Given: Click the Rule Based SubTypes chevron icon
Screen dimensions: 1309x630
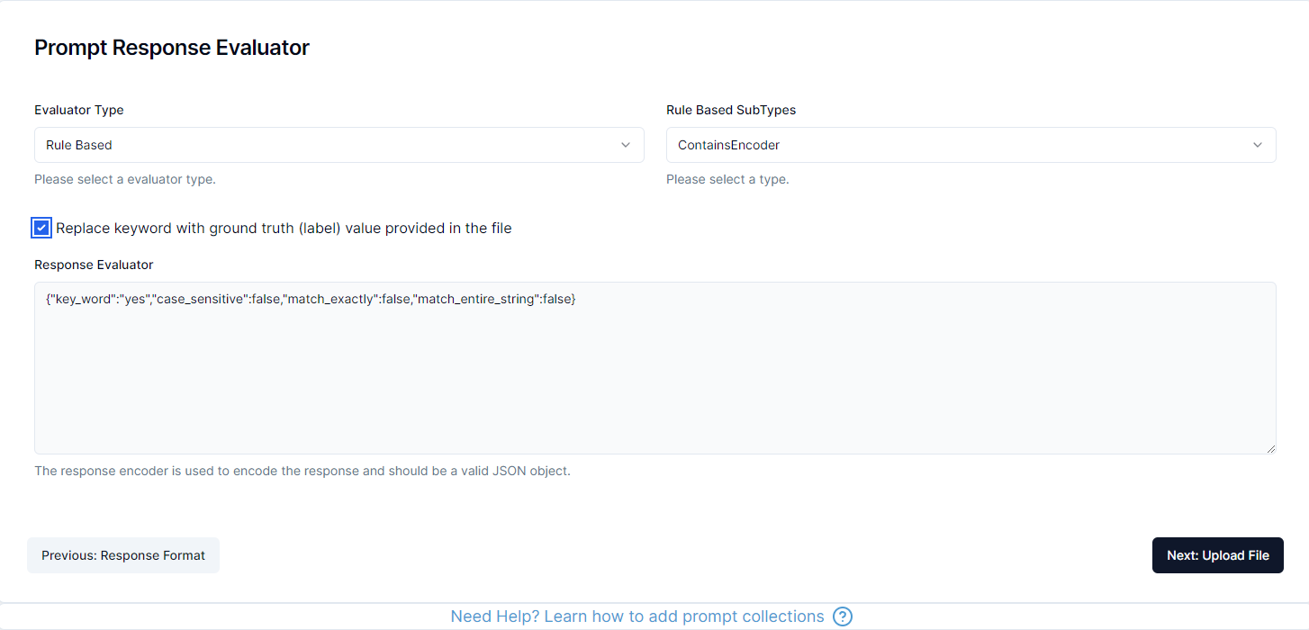Looking at the screenshot, I should 1258,145.
